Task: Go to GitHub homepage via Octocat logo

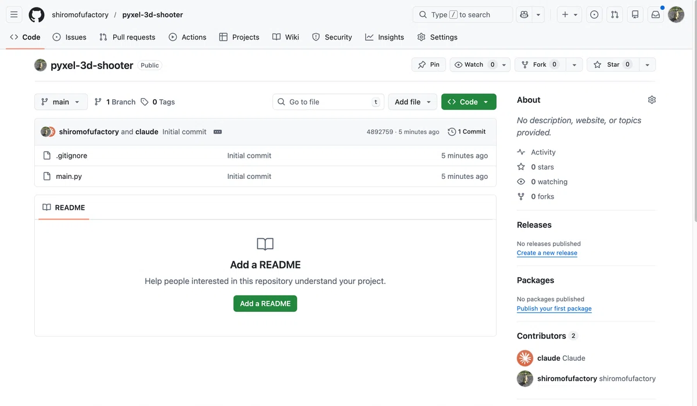Action: pyautogui.click(x=37, y=15)
